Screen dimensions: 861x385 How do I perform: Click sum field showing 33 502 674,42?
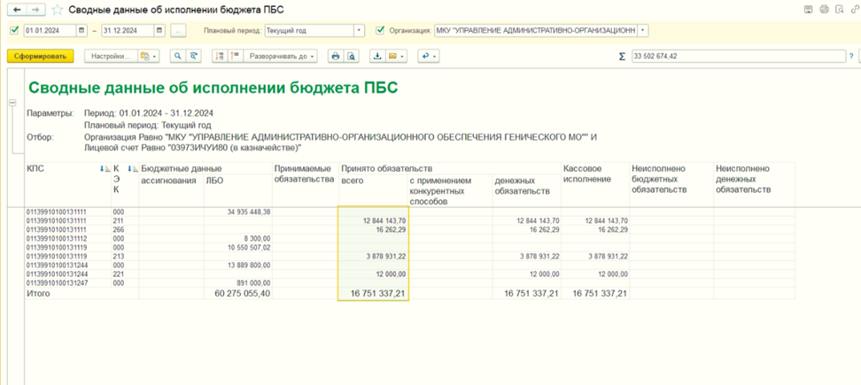[738, 56]
